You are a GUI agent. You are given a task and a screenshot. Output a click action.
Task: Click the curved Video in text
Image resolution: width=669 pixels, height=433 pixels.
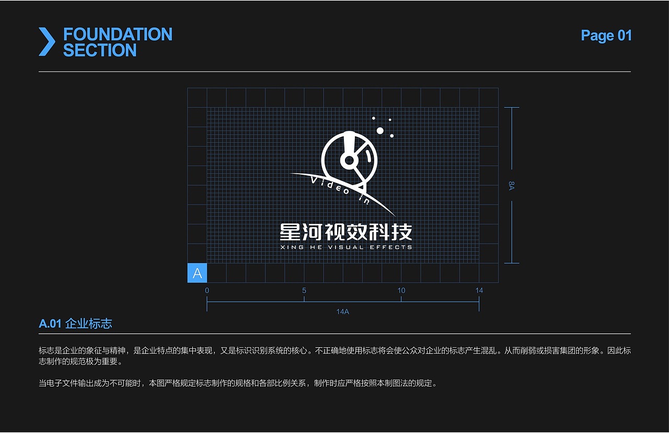pyautogui.click(x=340, y=190)
